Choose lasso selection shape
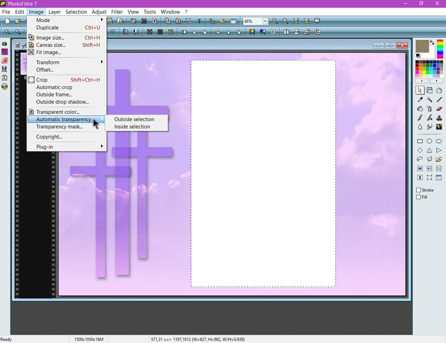This screenshot has height=343, width=446. (x=420, y=159)
